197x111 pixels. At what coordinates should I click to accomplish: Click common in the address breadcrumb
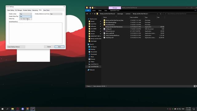128,14
